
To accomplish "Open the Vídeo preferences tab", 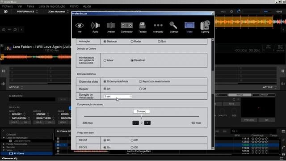I will click(189, 27).
